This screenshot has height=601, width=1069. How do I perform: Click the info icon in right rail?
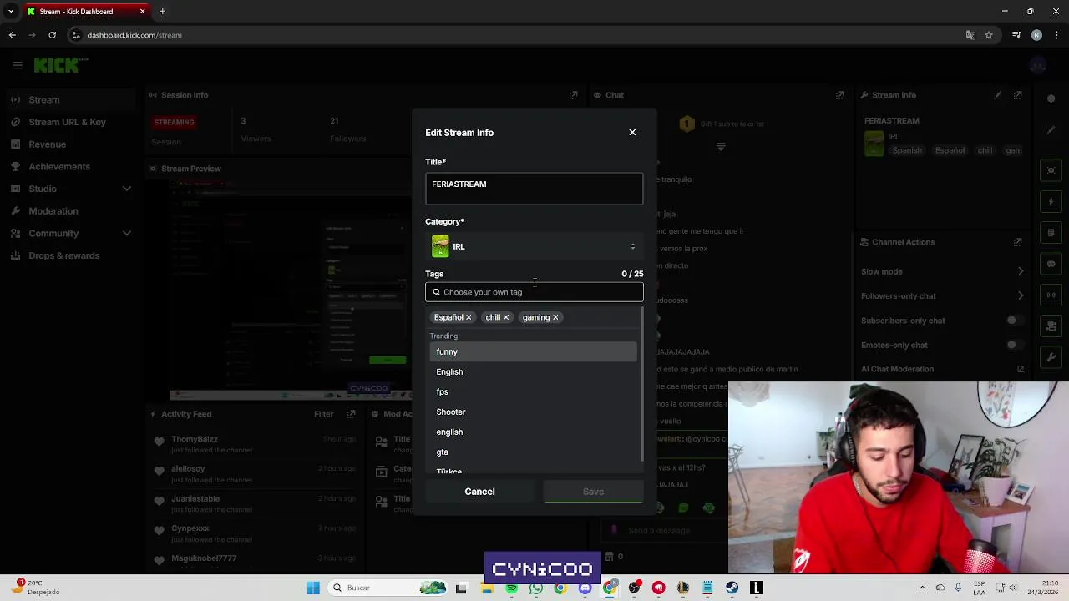[x=1051, y=98]
